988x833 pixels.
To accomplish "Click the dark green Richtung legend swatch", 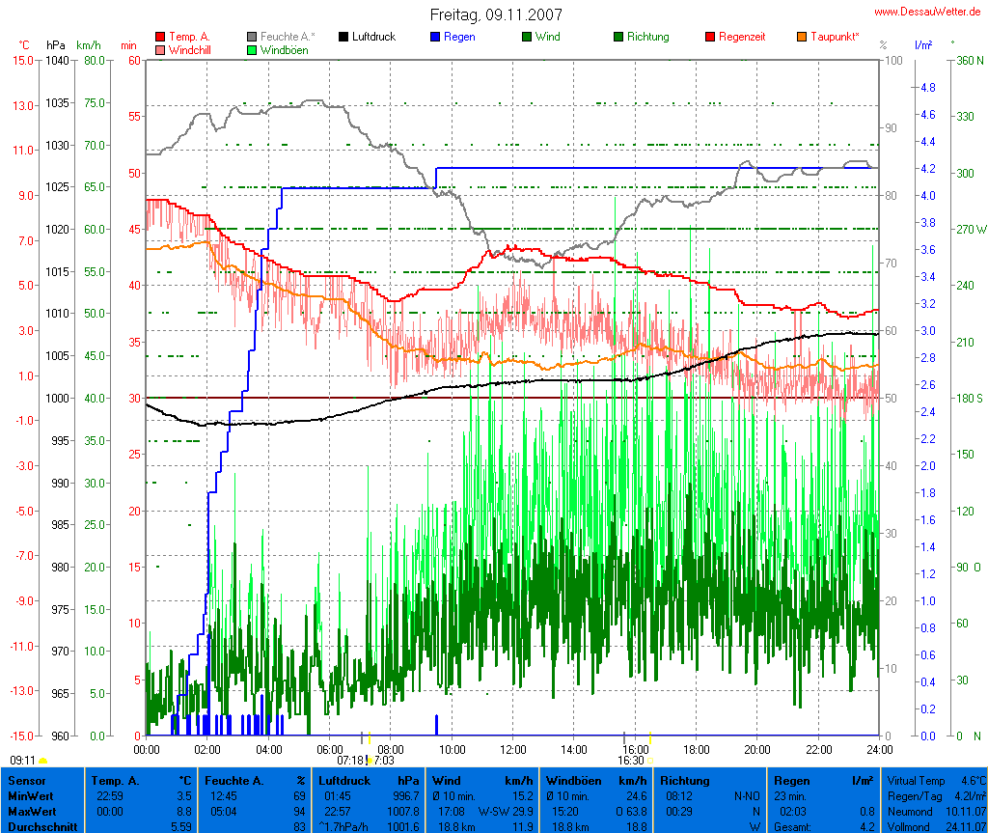I will tap(617, 37).
